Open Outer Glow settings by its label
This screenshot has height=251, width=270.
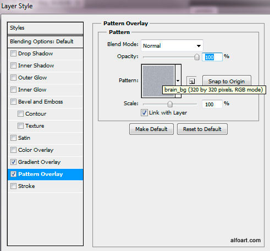pyautogui.click(x=32, y=78)
